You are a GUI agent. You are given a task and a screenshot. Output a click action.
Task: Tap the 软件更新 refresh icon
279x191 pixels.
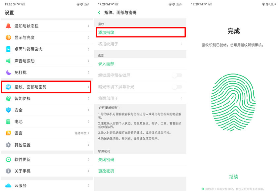coord(8,159)
